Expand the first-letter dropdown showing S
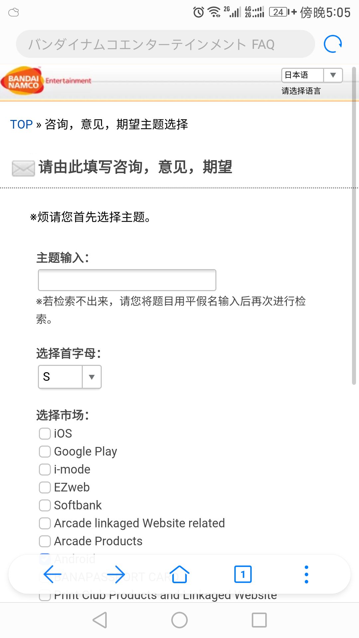Screen dimensions: 359x638 pyautogui.click(x=70, y=377)
